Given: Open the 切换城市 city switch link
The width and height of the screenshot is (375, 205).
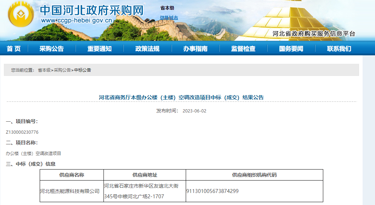Looking at the screenshot, I should pos(169,18).
